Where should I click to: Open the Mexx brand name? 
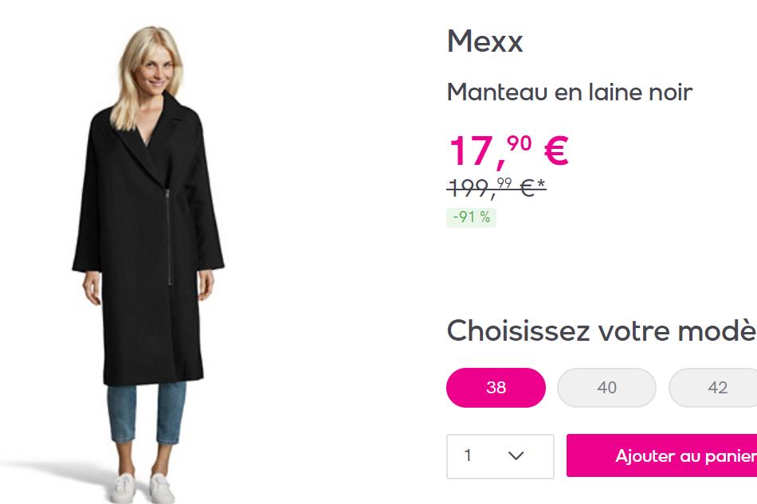tap(484, 41)
